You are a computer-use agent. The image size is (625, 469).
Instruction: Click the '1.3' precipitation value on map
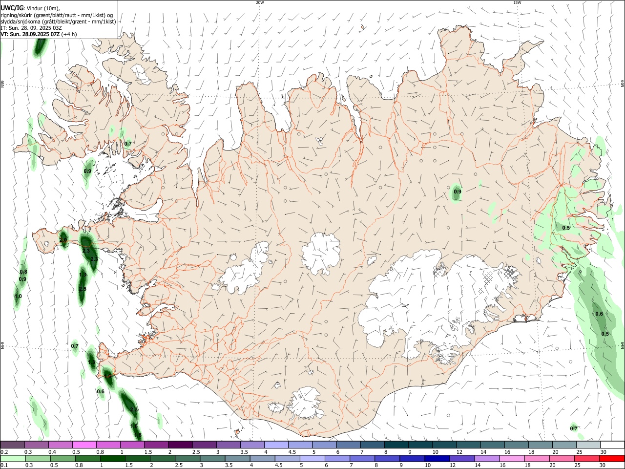pos(83,275)
